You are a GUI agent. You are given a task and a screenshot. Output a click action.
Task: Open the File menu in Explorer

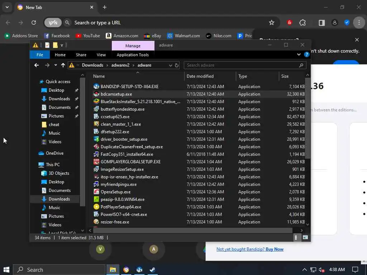pos(40,55)
